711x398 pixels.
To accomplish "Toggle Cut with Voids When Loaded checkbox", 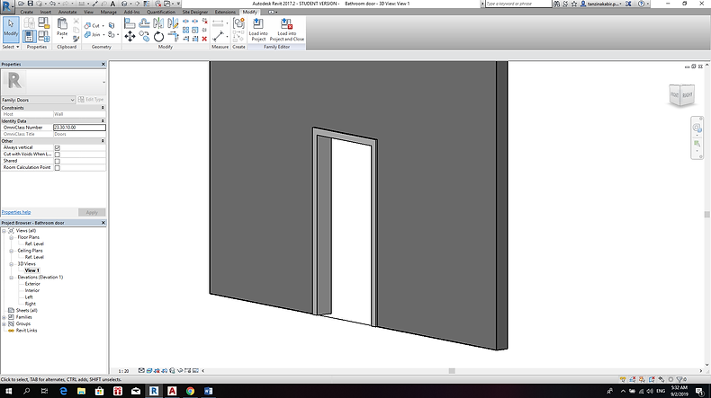I will point(57,155).
